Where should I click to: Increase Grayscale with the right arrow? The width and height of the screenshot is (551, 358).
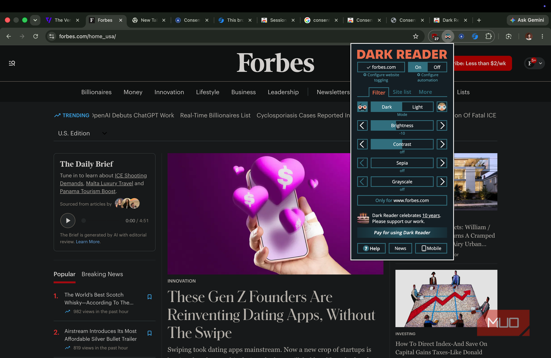(x=442, y=182)
